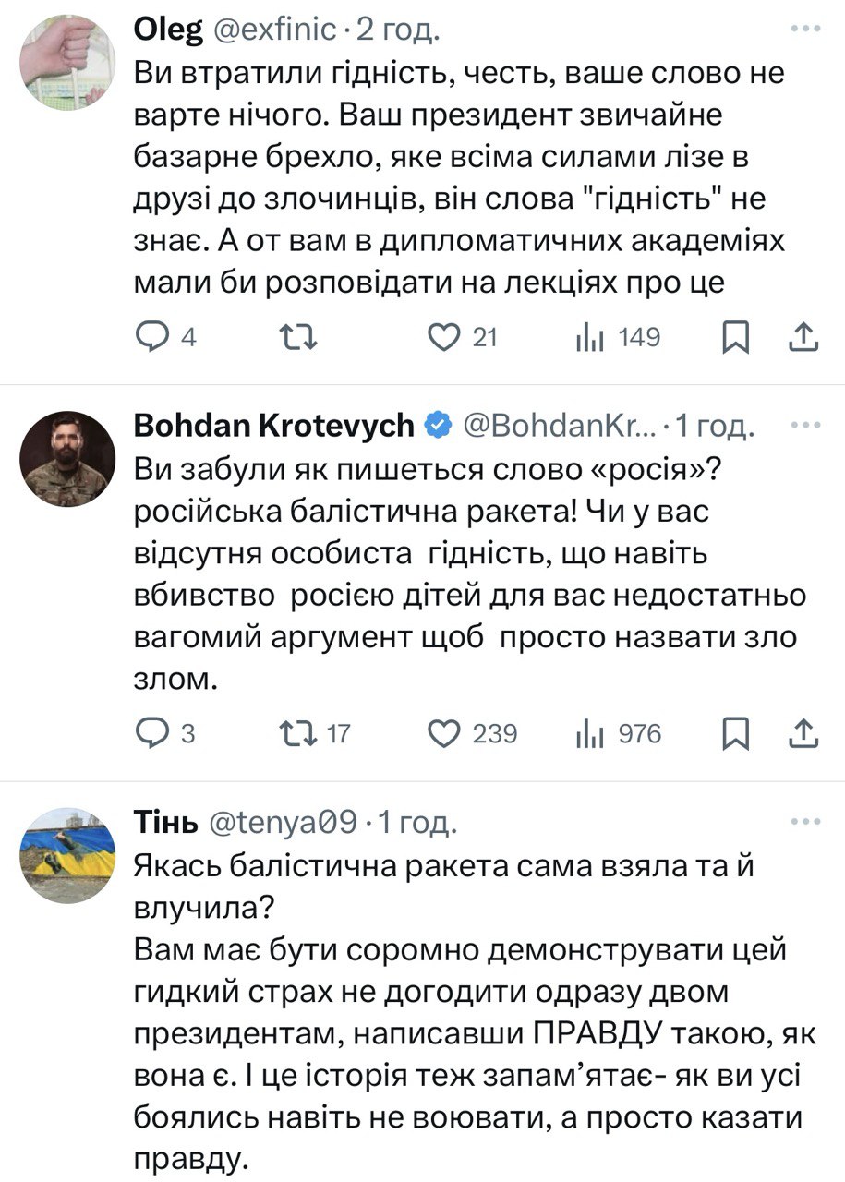Image resolution: width=845 pixels, height=1182 pixels.
Task: Reply to Oleg's tweet
Action: pos(150,338)
